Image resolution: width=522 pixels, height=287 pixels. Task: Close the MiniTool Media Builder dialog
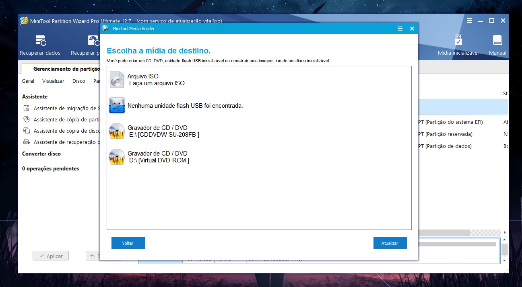pyautogui.click(x=412, y=29)
